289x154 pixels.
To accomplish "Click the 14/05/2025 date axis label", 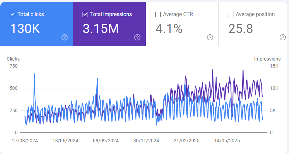I will pos(227,141).
